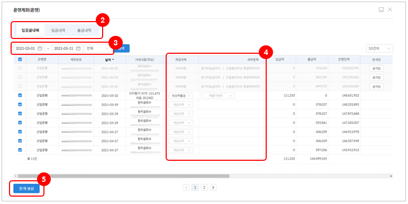Image resolution: width=408 pixels, height=204 pixels.
Task: Open 계정과목 dropdown in row 147,875,868
Action: [x=181, y=114]
